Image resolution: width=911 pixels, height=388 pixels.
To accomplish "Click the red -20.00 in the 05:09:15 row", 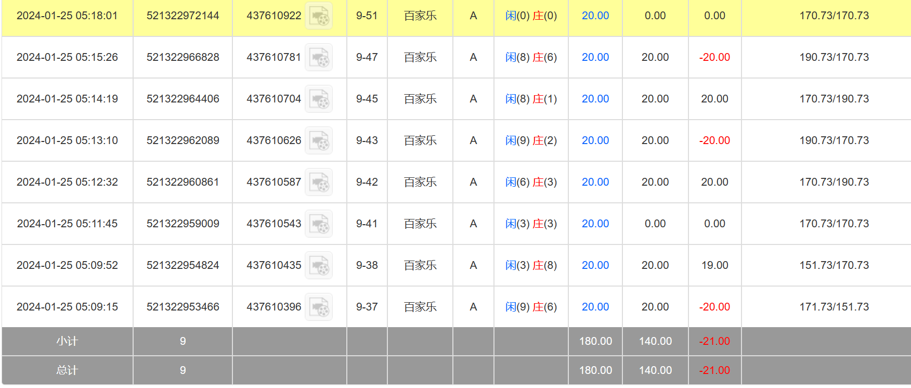I will click(714, 307).
